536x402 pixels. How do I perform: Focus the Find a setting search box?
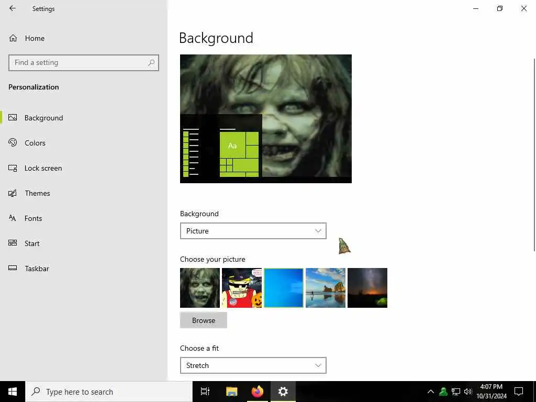click(x=83, y=63)
